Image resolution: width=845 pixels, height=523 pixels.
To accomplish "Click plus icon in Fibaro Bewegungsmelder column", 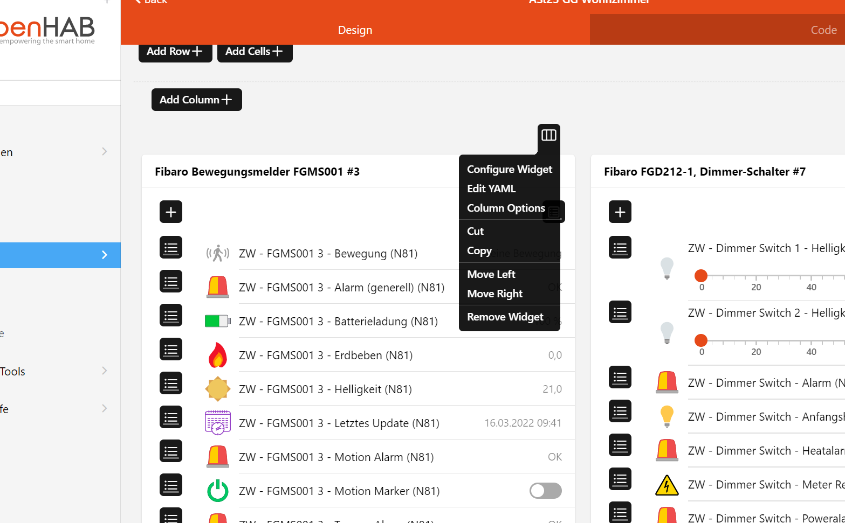I will (x=171, y=212).
